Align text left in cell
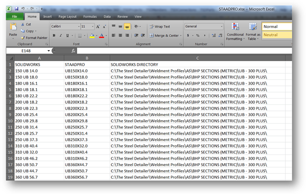This screenshot has width=306, height=194. pos(114,35)
